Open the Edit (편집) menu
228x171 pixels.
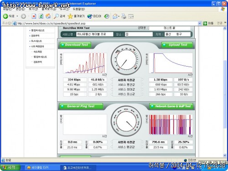20,9
